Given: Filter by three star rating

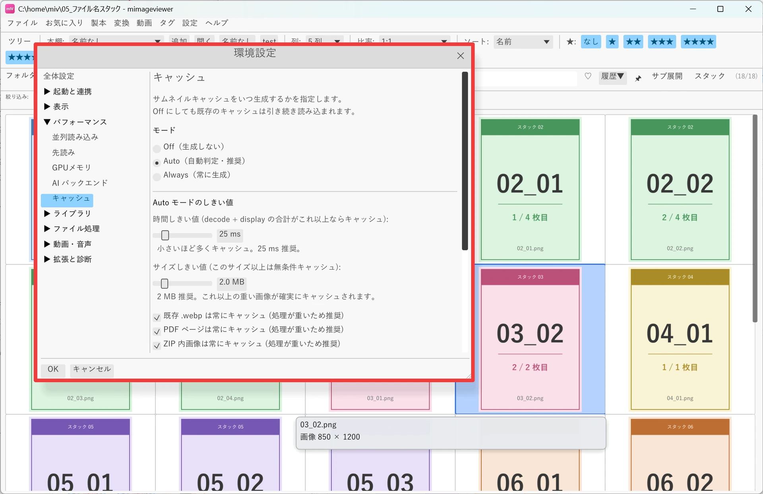Looking at the screenshot, I should [662, 42].
